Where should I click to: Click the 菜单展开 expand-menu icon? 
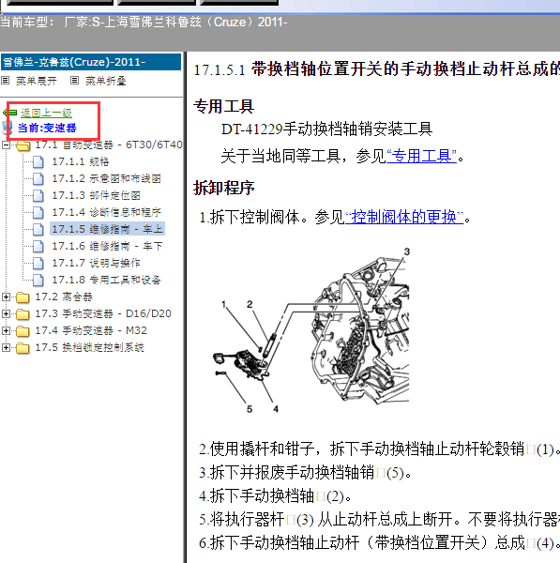(5, 81)
